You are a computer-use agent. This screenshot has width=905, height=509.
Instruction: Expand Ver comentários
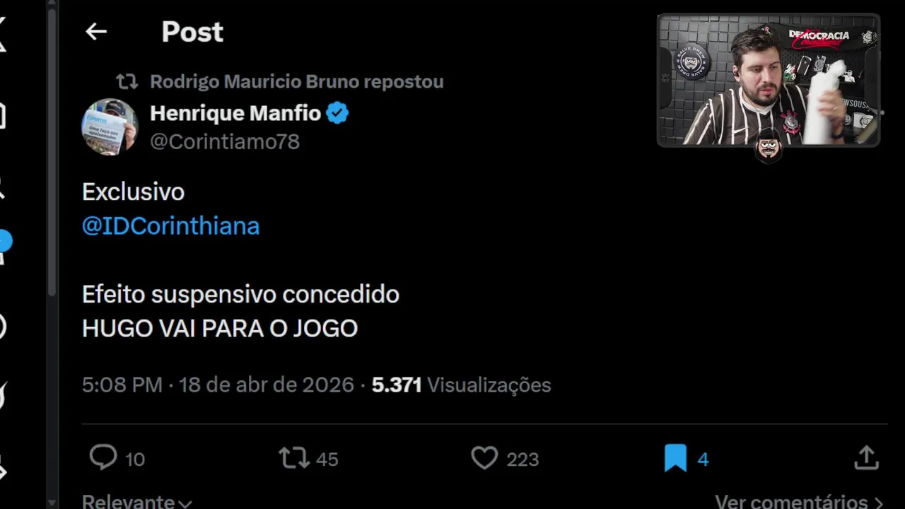pos(799,502)
